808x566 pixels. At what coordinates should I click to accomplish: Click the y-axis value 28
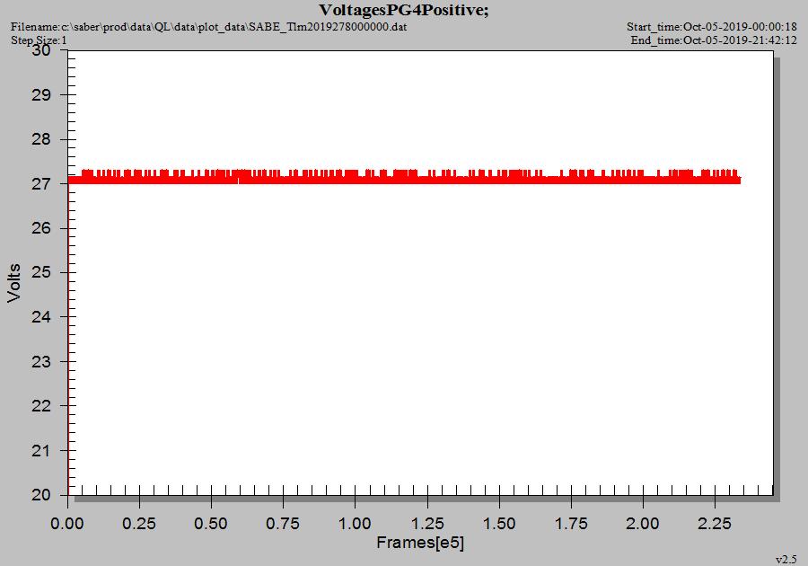coord(41,139)
